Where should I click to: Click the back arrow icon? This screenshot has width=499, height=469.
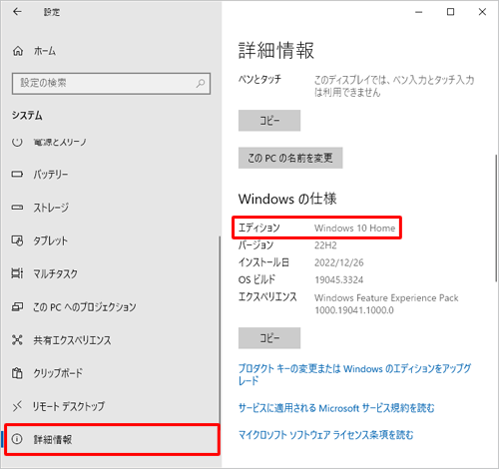[17, 12]
